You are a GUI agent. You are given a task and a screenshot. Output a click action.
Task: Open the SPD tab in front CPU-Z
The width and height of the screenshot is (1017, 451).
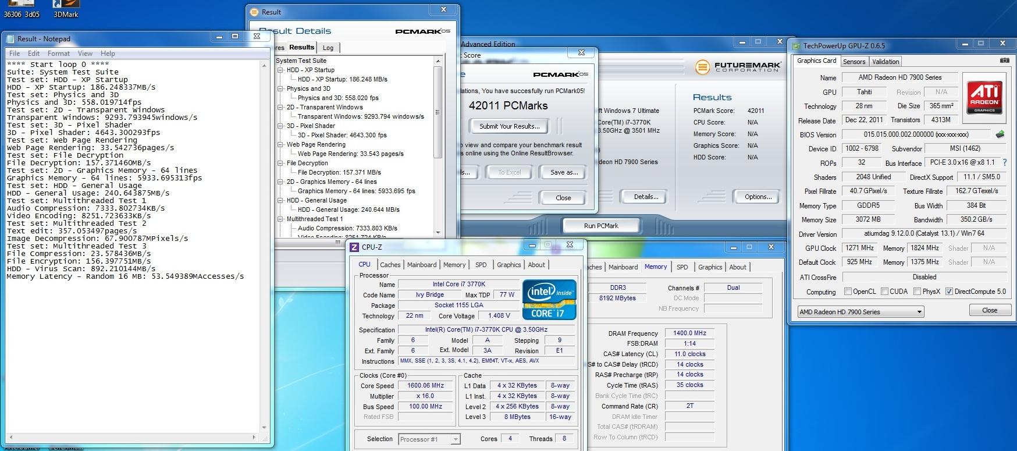pyautogui.click(x=481, y=265)
